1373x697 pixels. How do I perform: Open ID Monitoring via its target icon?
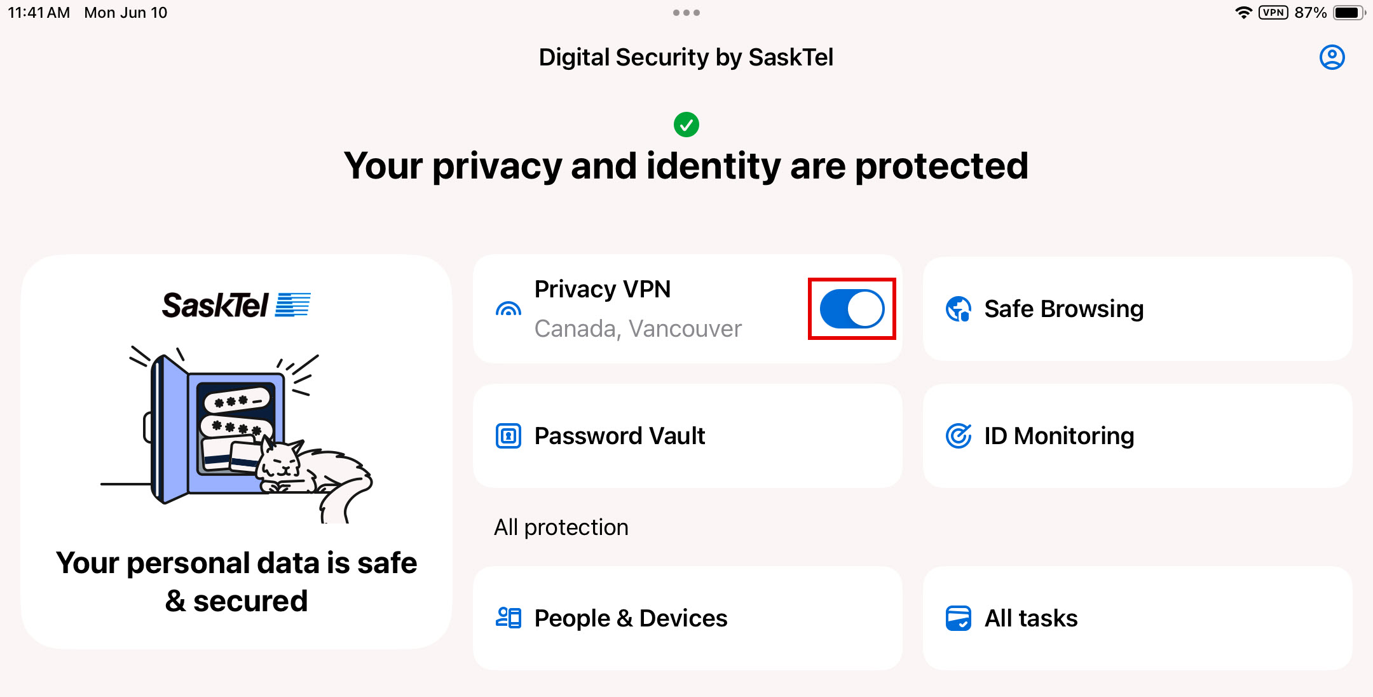point(958,436)
